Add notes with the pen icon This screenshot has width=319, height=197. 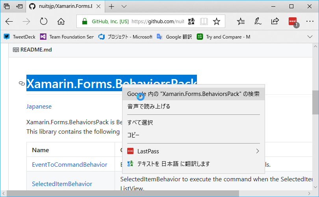pyautogui.click(x=258, y=21)
